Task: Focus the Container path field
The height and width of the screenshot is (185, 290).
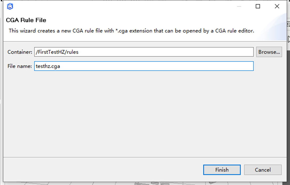Action: 144,52
